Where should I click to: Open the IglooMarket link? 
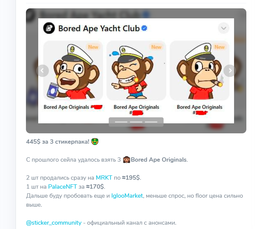(x=127, y=196)
